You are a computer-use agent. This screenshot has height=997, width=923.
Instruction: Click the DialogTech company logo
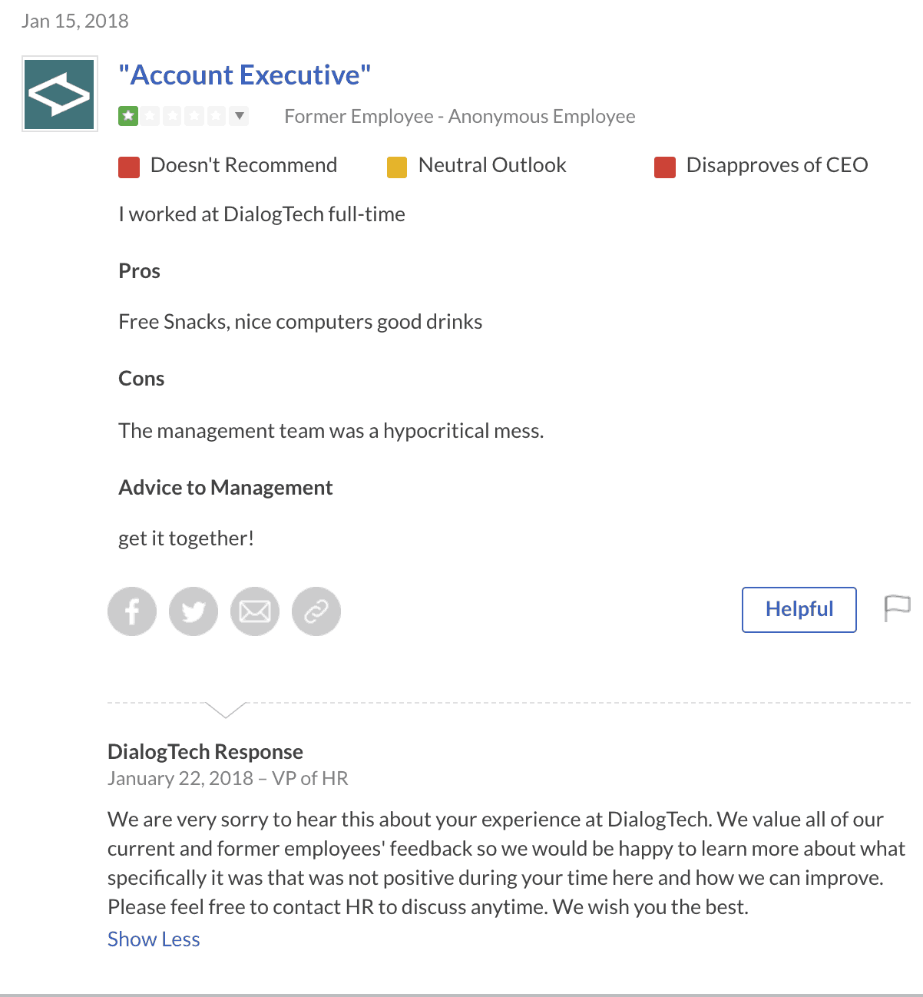[x=59, y=93]
